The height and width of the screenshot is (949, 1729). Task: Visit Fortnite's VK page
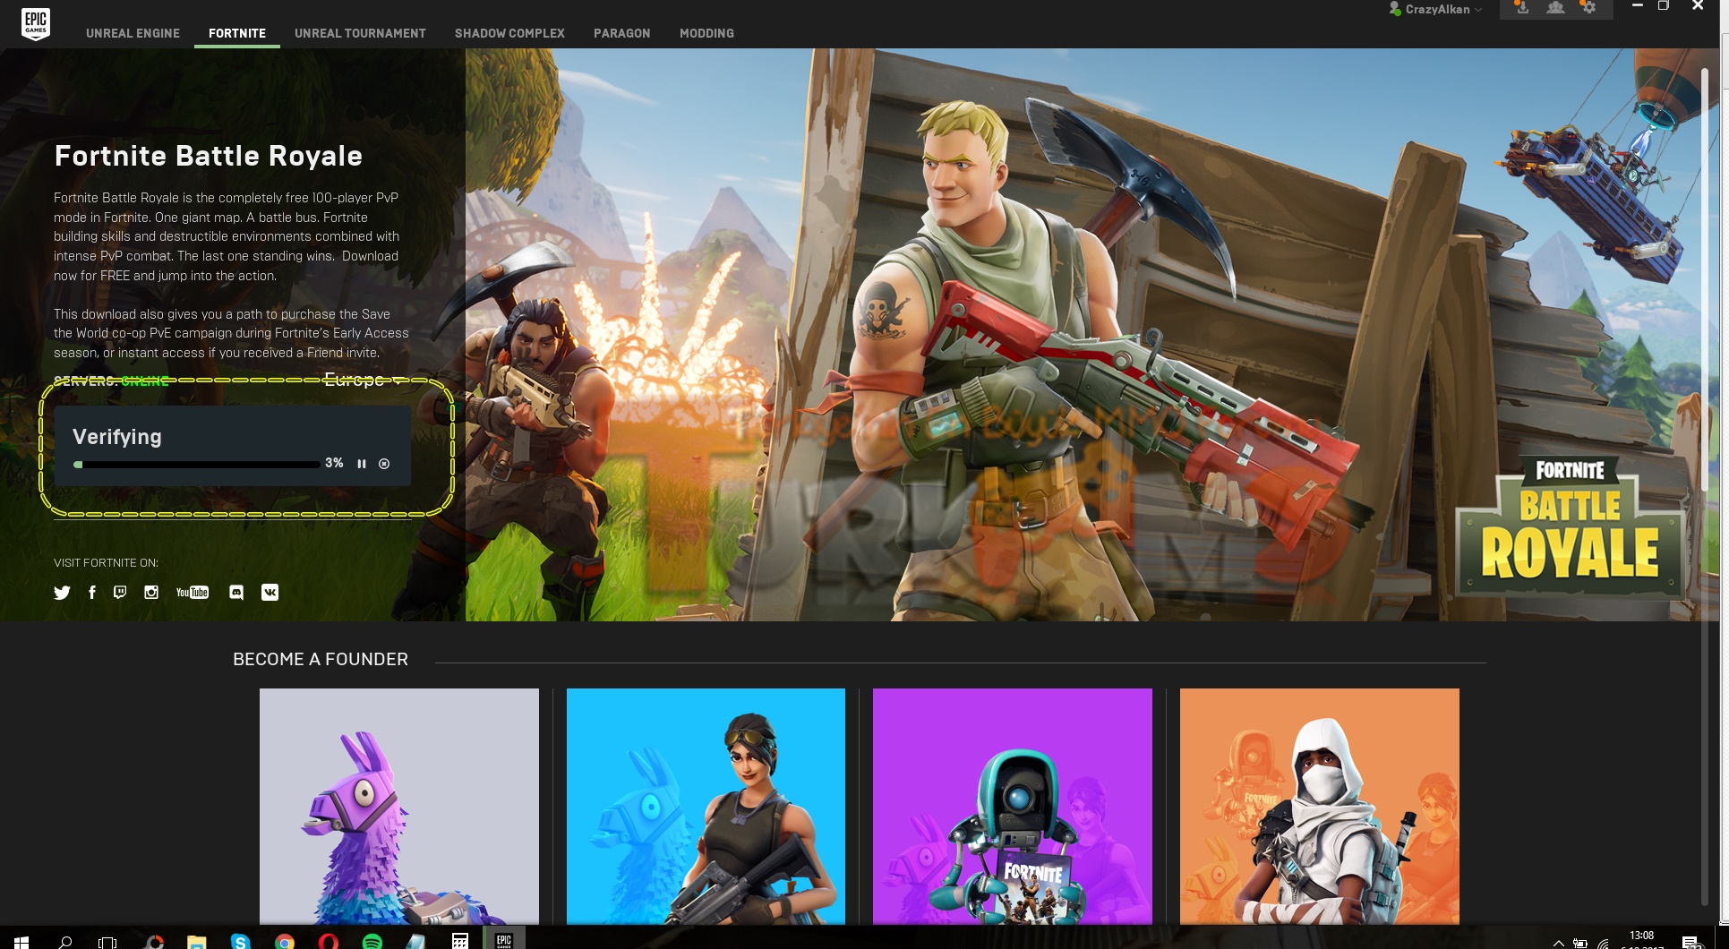point(270,592)
